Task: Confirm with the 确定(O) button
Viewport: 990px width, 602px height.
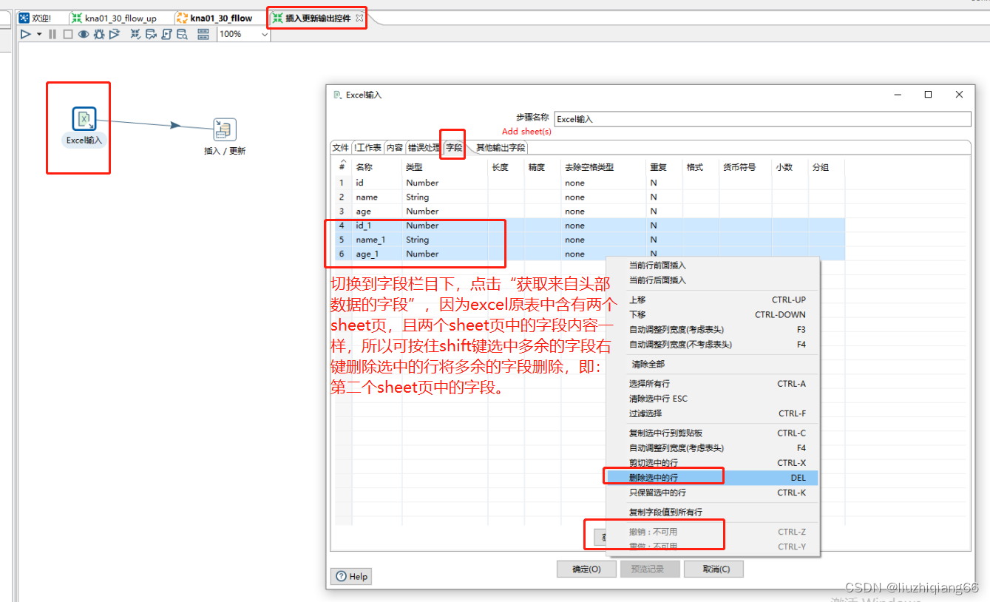Action: 586,569
